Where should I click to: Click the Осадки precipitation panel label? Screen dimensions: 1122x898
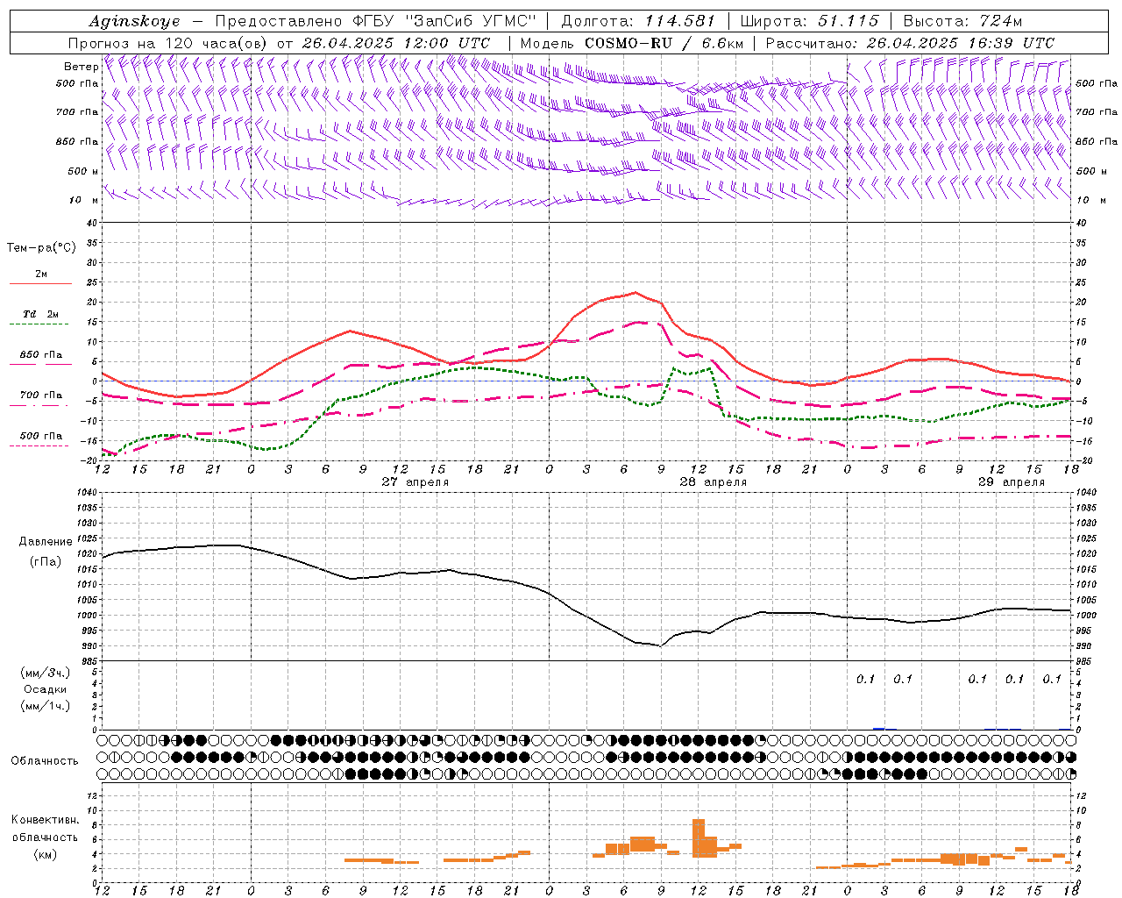[x=45, y=689]
